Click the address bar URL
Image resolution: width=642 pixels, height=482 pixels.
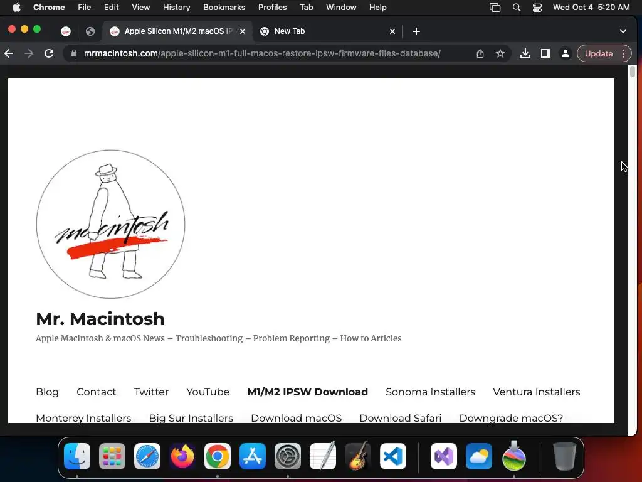pos(262,53)
